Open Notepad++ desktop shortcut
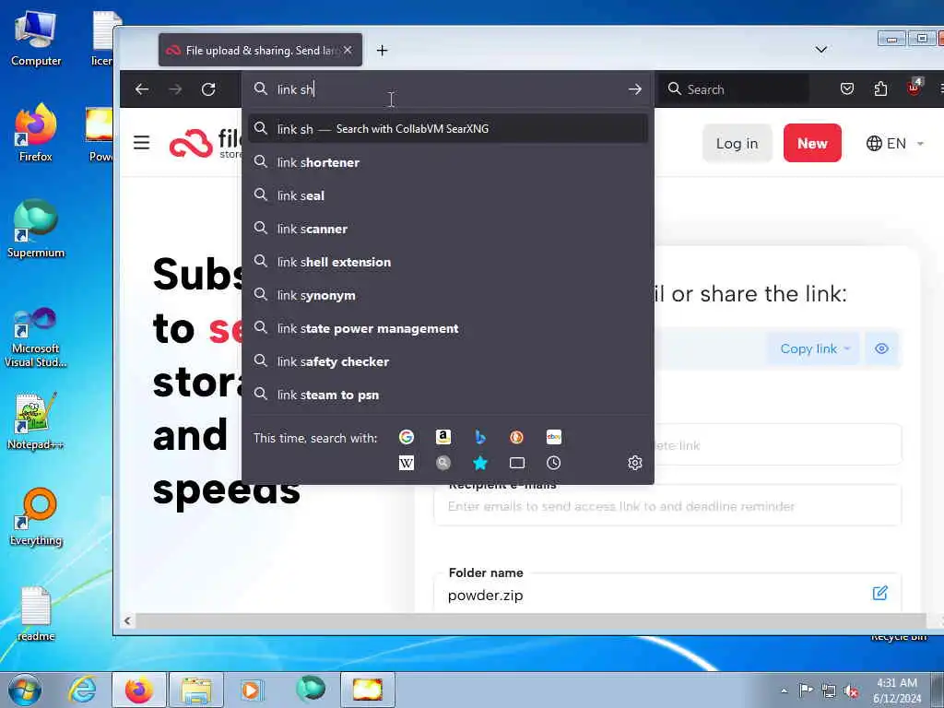The width and height of the screenshot is (944, 708). pos(36,421)
